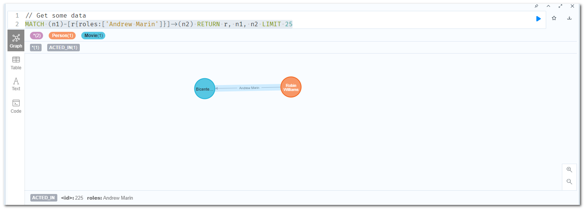Switch to Graph view

[16, 41]
